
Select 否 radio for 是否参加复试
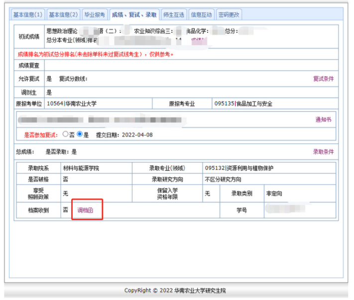pyautogui.click(x=65, y=135)
